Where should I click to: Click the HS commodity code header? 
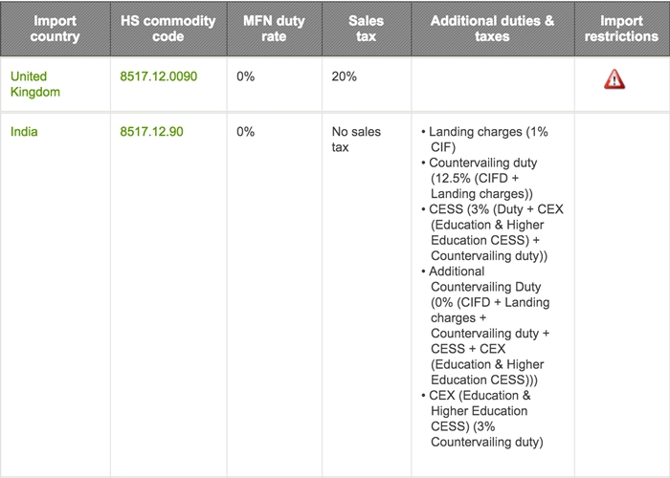click(168, 29)
